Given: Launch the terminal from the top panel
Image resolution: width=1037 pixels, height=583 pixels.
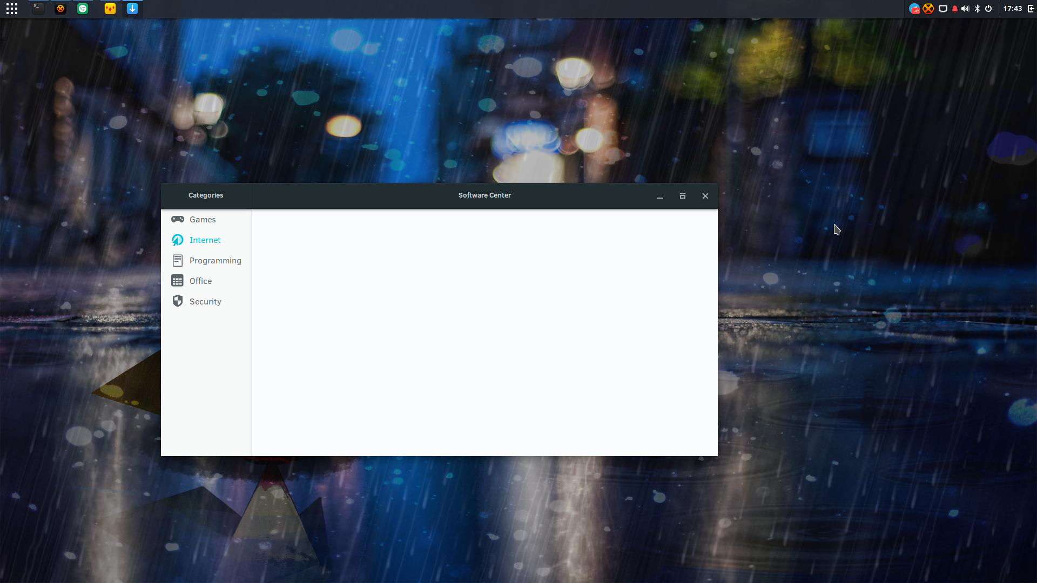Looking at the screenshot, I should (x=38, y=9).
